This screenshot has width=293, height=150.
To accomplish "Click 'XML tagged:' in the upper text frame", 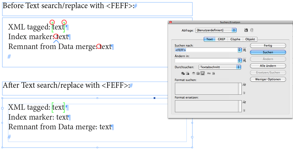I will (29, 27).
